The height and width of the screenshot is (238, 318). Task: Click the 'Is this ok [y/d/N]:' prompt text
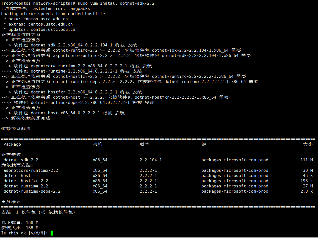tap(24, 233)
